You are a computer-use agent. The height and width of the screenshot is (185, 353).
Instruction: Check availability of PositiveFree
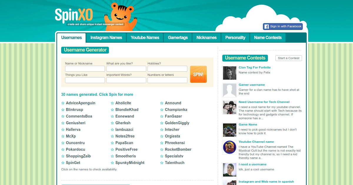pyautogui.click(x=126, y=149)
